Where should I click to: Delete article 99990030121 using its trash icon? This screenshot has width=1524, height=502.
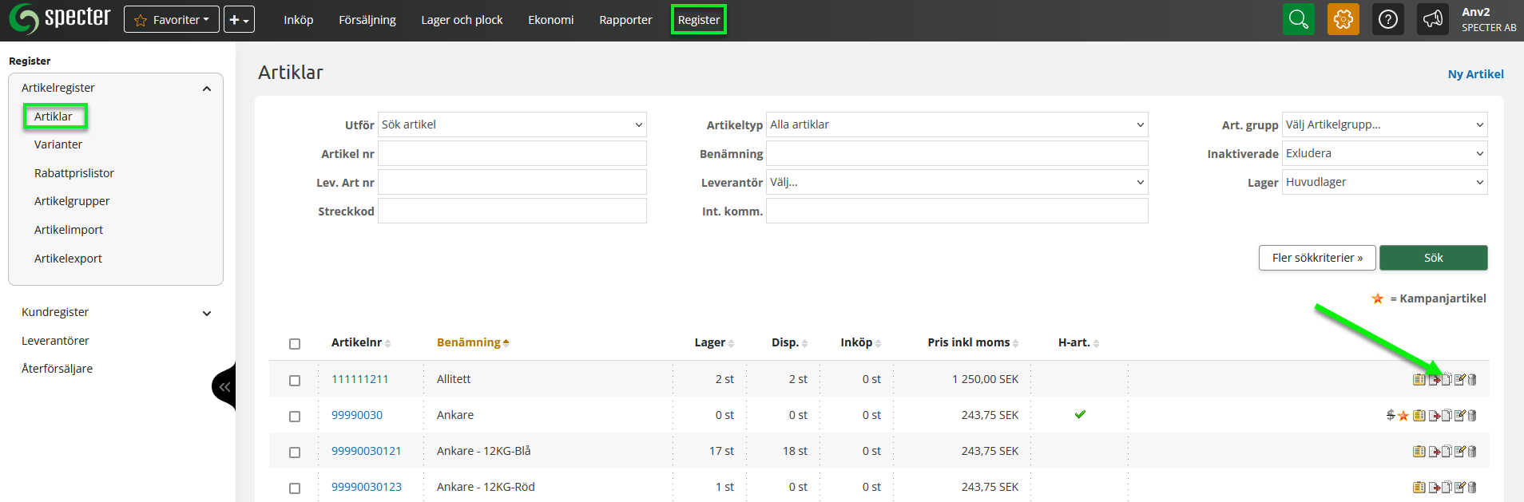(x=1472, y=452)
